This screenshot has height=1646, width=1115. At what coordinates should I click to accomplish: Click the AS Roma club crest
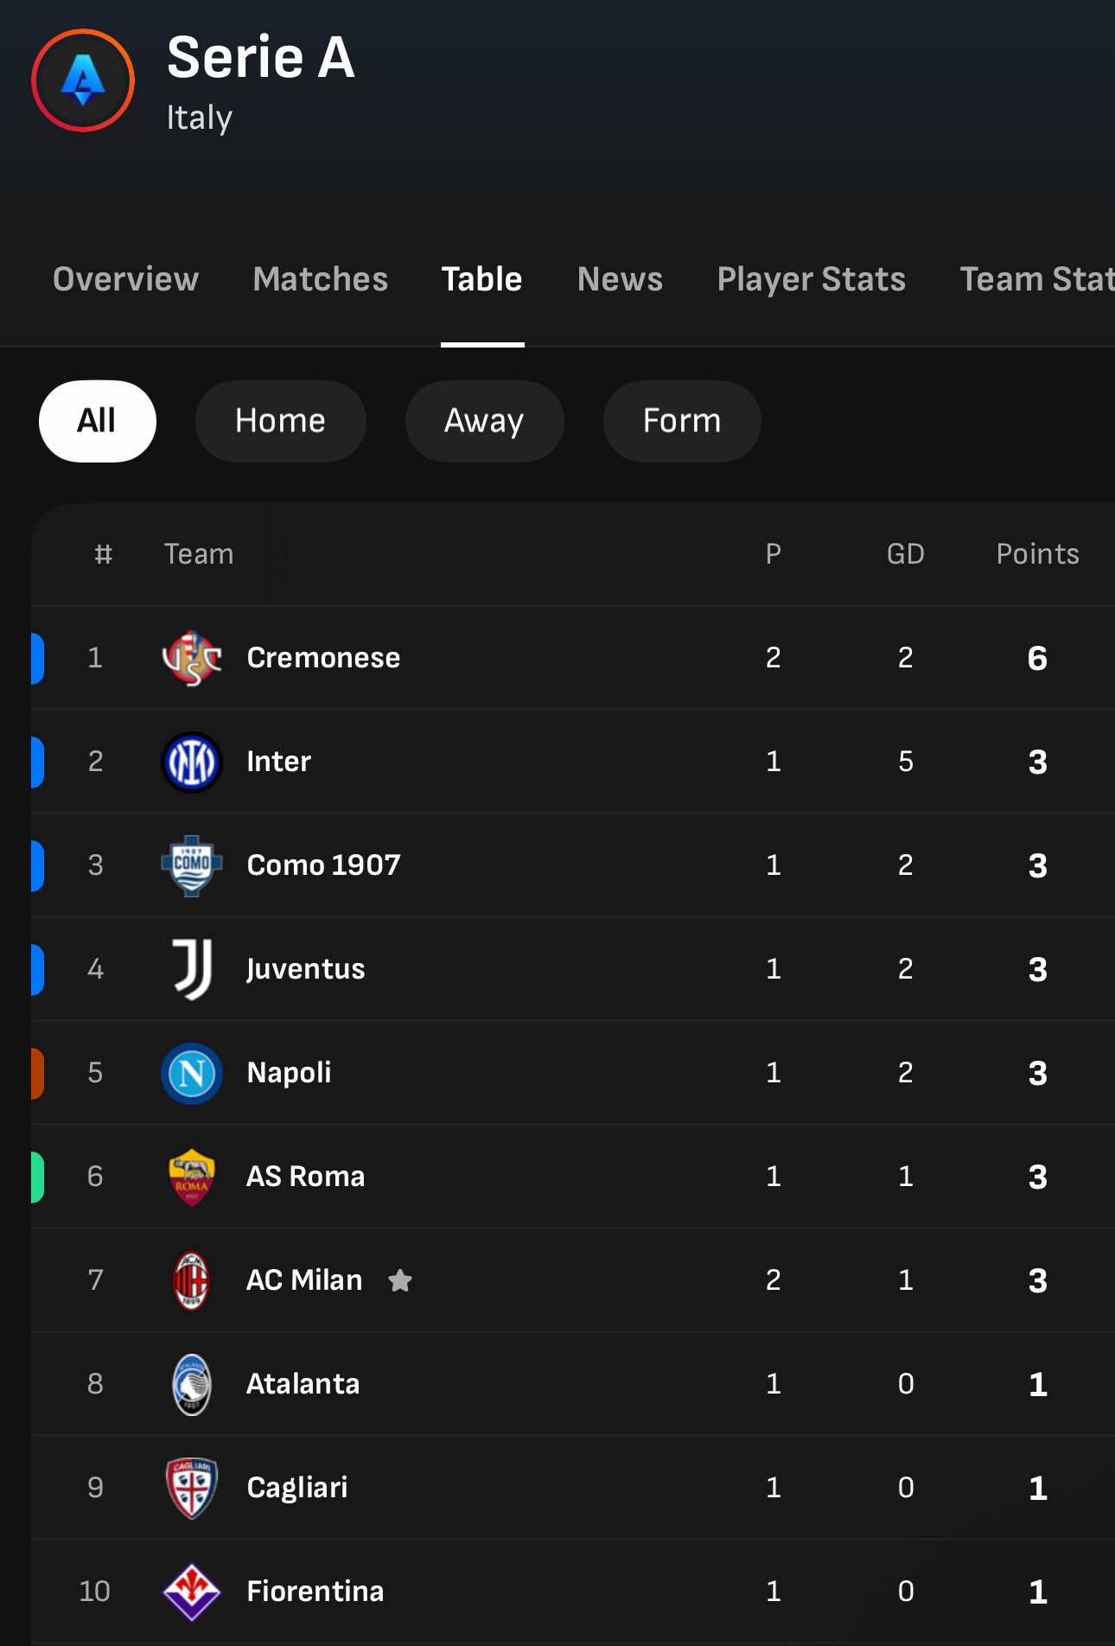pyautogui.click(x=192, y=1177)
